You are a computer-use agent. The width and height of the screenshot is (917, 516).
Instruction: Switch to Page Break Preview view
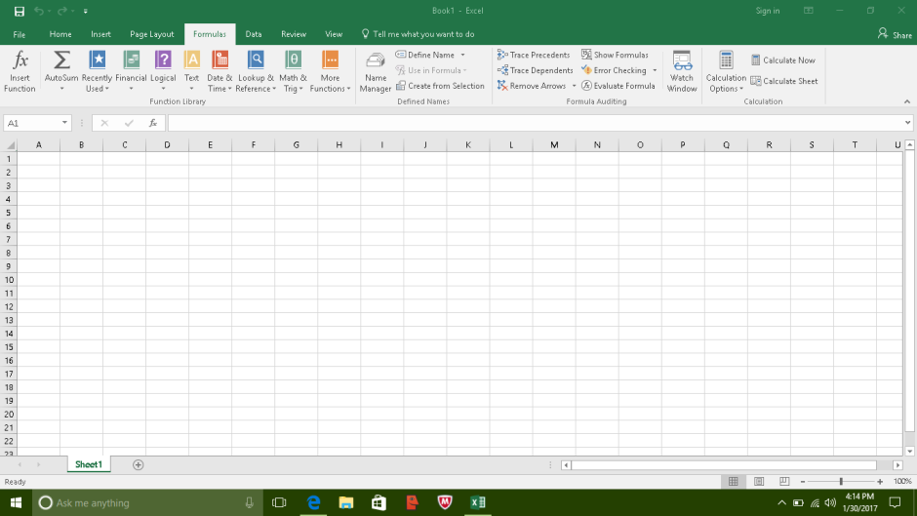[x=784, y=482]
